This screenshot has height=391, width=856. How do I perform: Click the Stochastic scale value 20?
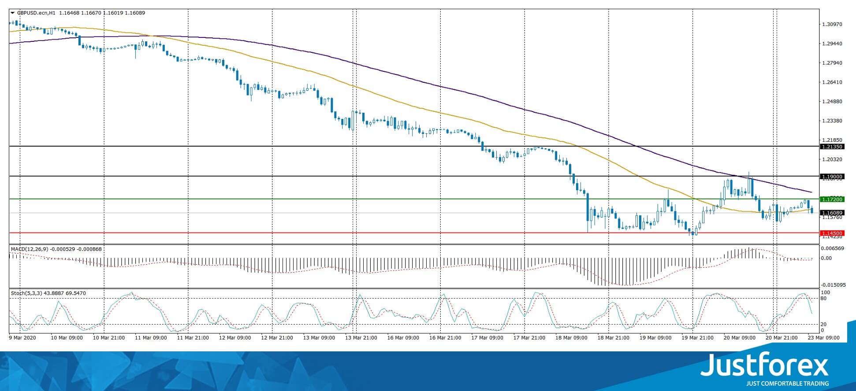click(x=824, y=325)
